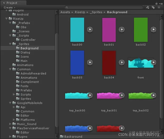Select the dark red back04 thumbnail
Screen dimensions: 164x139
pyautogui.click(x=109, y=63)
